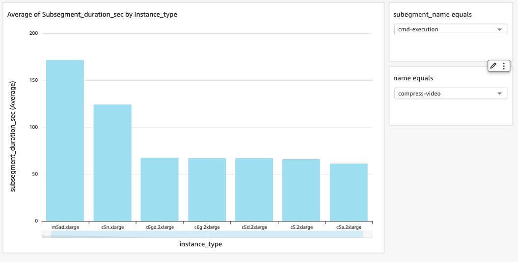Image resolution: width=518 pixels, height=262 pixels.
Task: Select the c5.2xlarge bar
Action: 301,190
